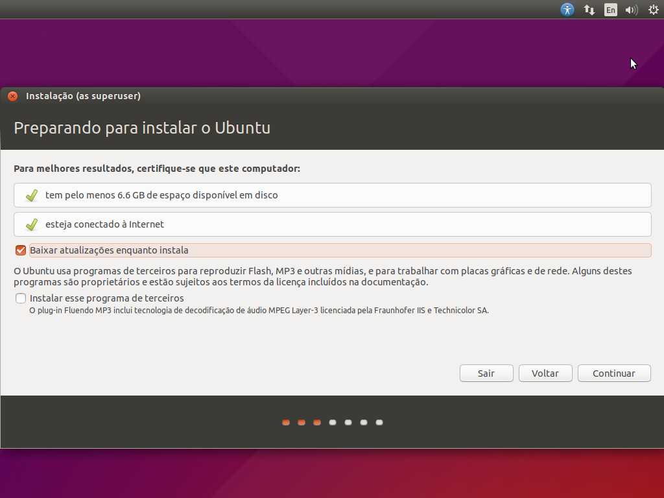Uncheck Baixar atualizações enquanto instala
Viewport: 664px width, 498px height.
point(20,250)
